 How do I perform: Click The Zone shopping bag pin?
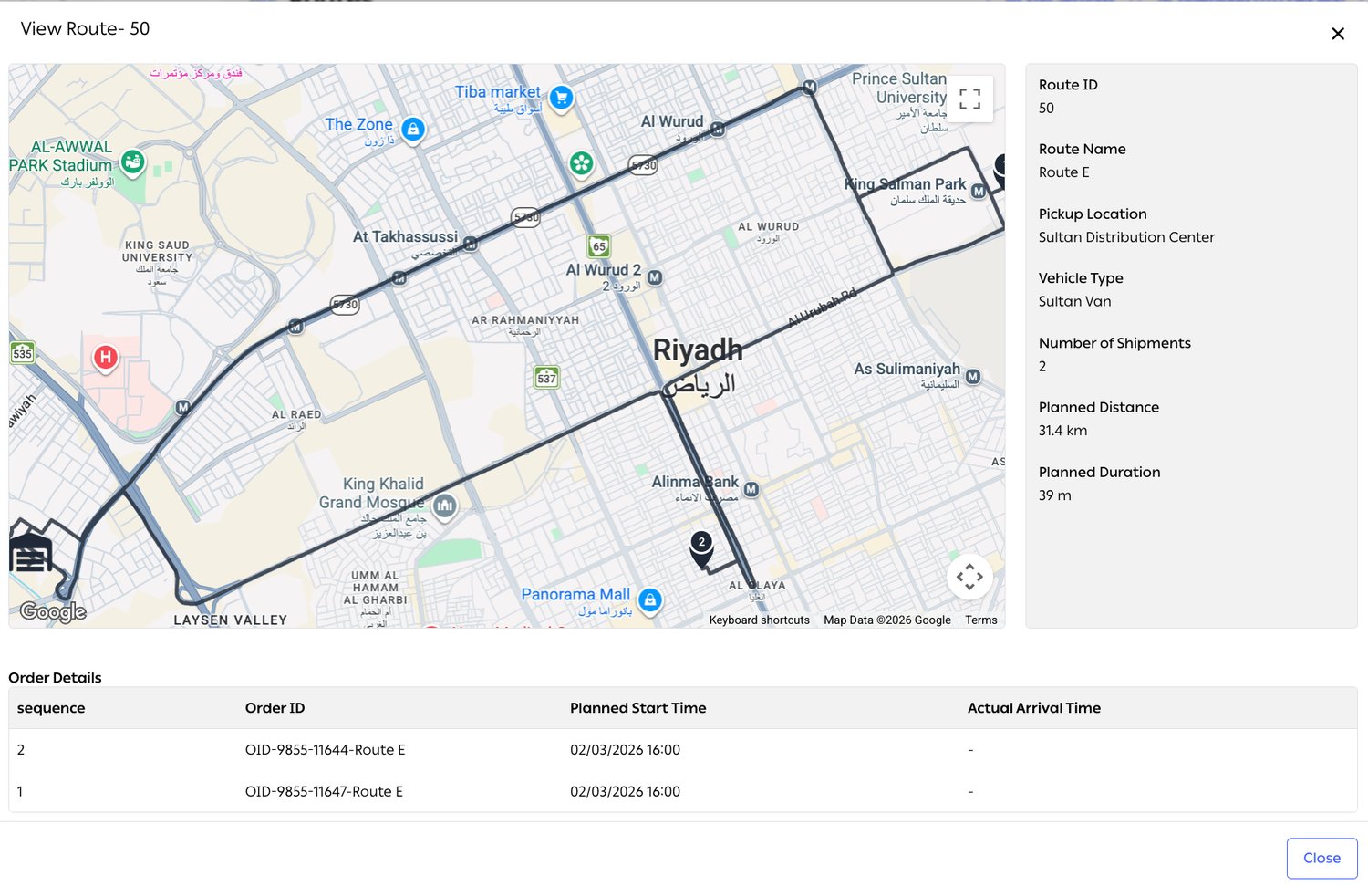(413, 130)
